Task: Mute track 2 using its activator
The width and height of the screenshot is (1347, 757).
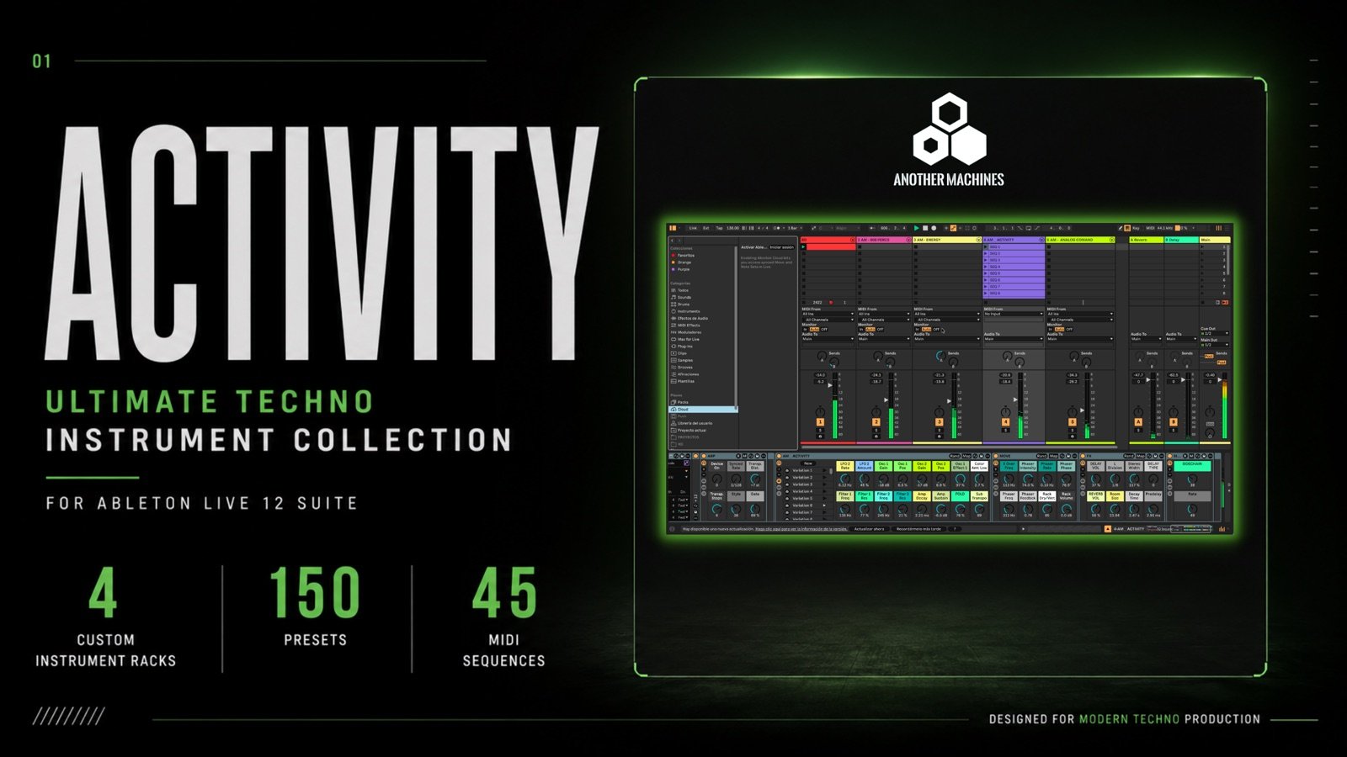Action: click(876, 422)
